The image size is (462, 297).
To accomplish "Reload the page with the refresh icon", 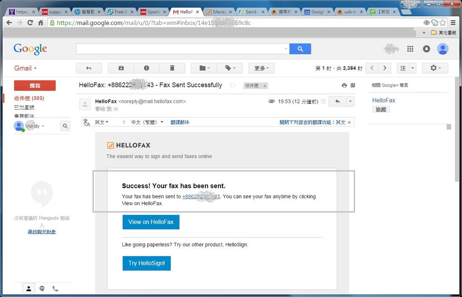I will pyautogui.click(x=30, y=23).
